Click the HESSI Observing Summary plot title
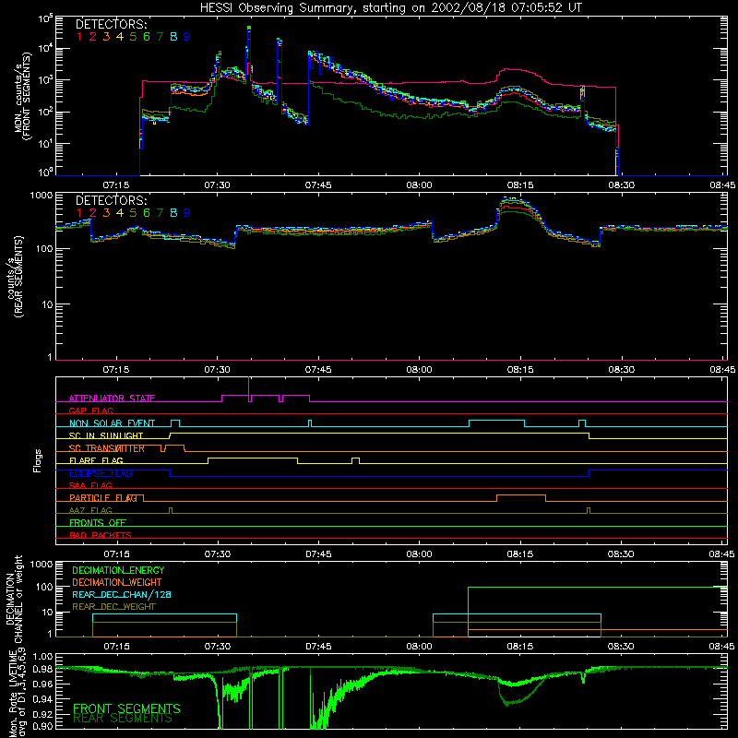The width and height of the screenshot is (738, 738). tap(390, 8)
